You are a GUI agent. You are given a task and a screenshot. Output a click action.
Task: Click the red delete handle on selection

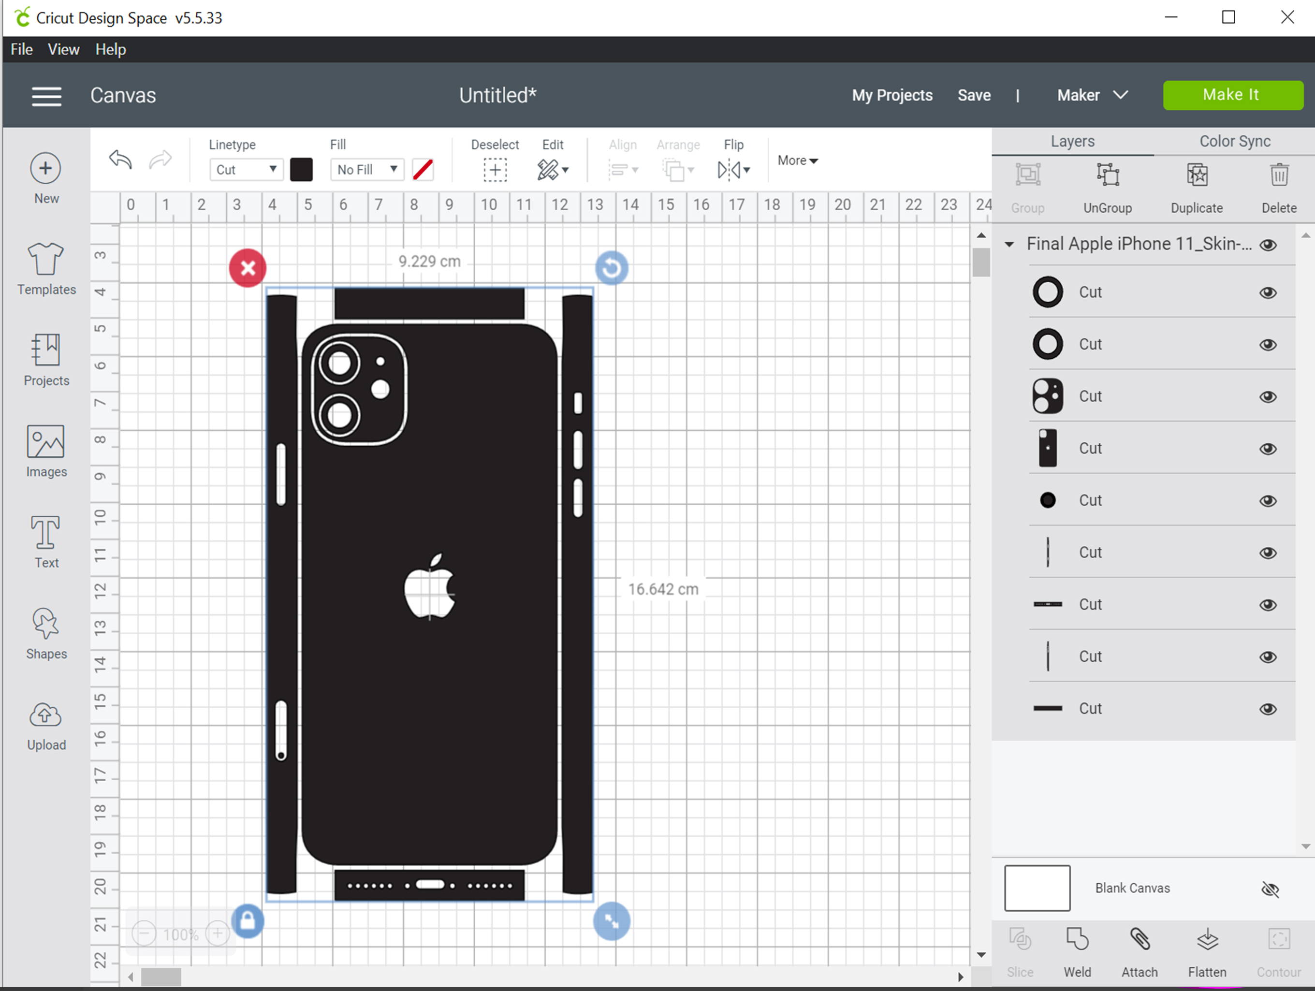pos(248,268)
